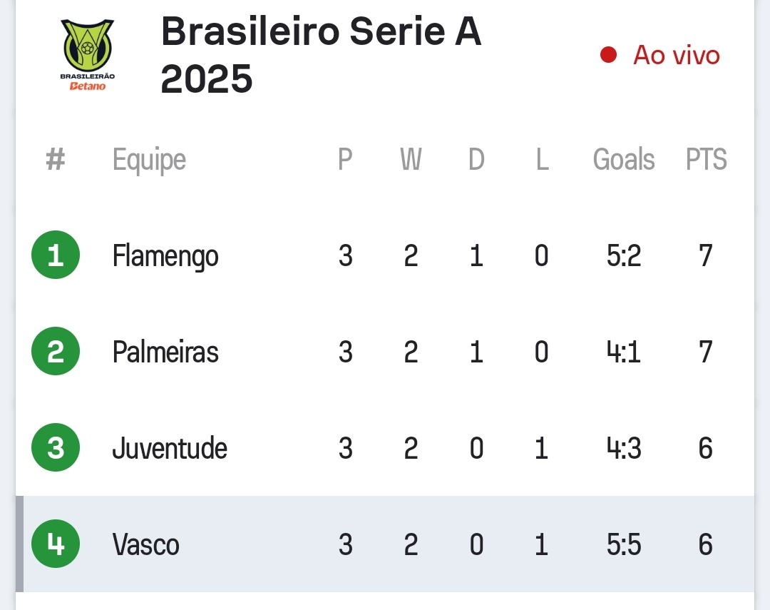Click Flamengo's 5:2 goals value
770x610 pixels.
[x=624, y=255]
